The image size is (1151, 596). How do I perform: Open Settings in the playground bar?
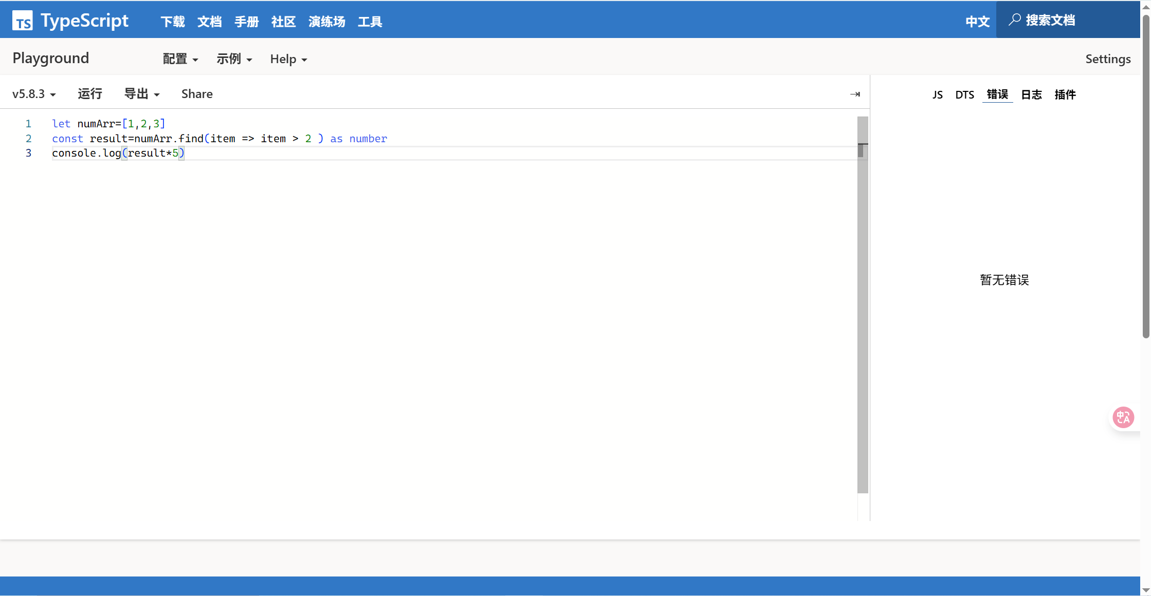[x=1108, y=59]
